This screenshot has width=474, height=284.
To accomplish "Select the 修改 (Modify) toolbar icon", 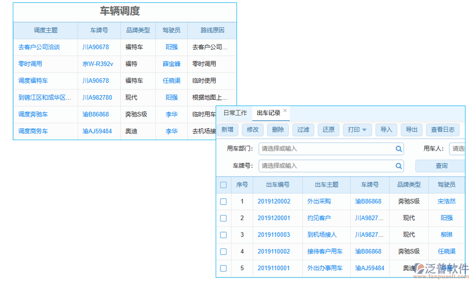I will [253, 130].
